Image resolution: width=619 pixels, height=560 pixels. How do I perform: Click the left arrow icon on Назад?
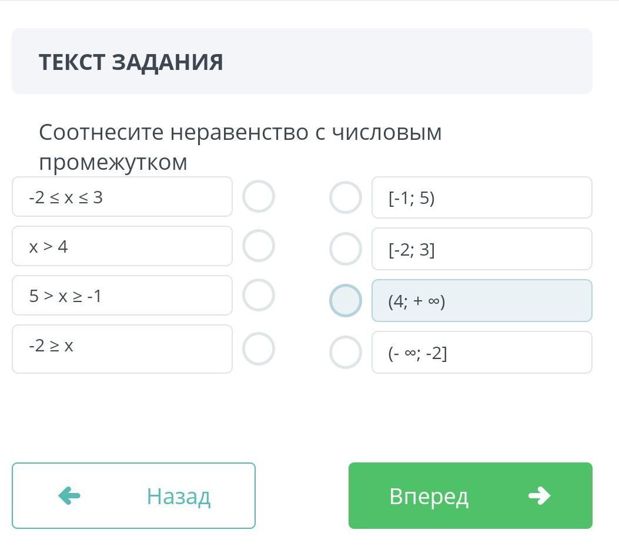(69, 496)
